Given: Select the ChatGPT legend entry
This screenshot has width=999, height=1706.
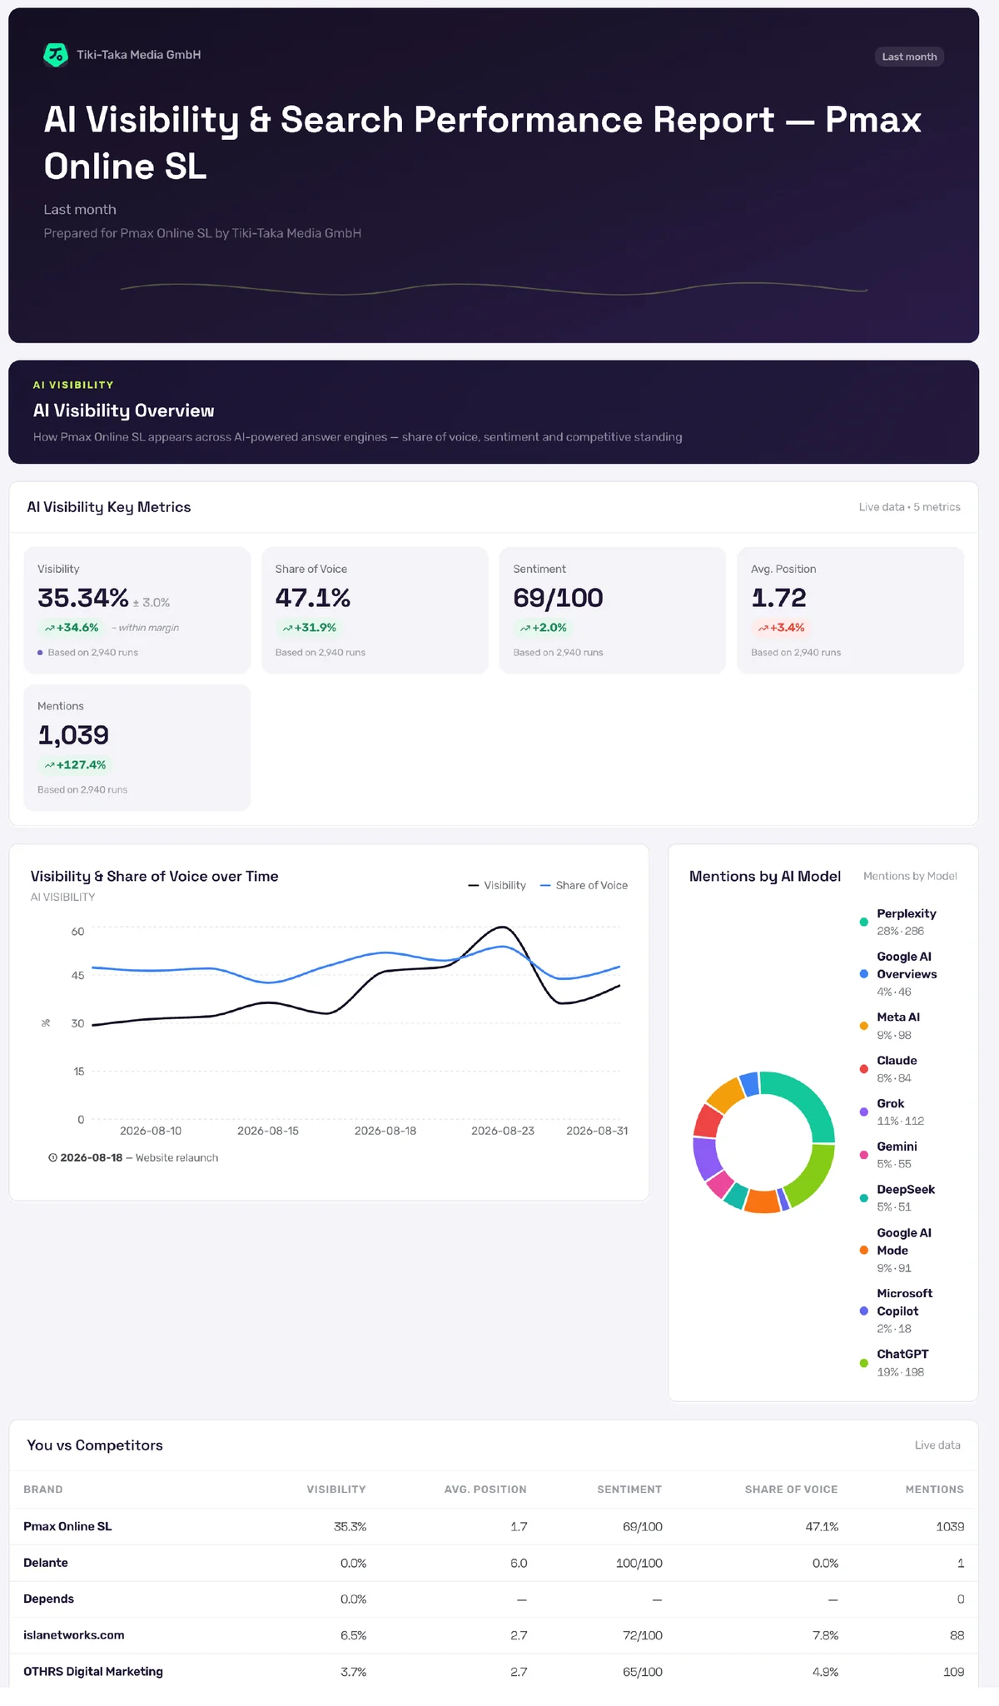Looking at the screenshot, I should 894,1363.
